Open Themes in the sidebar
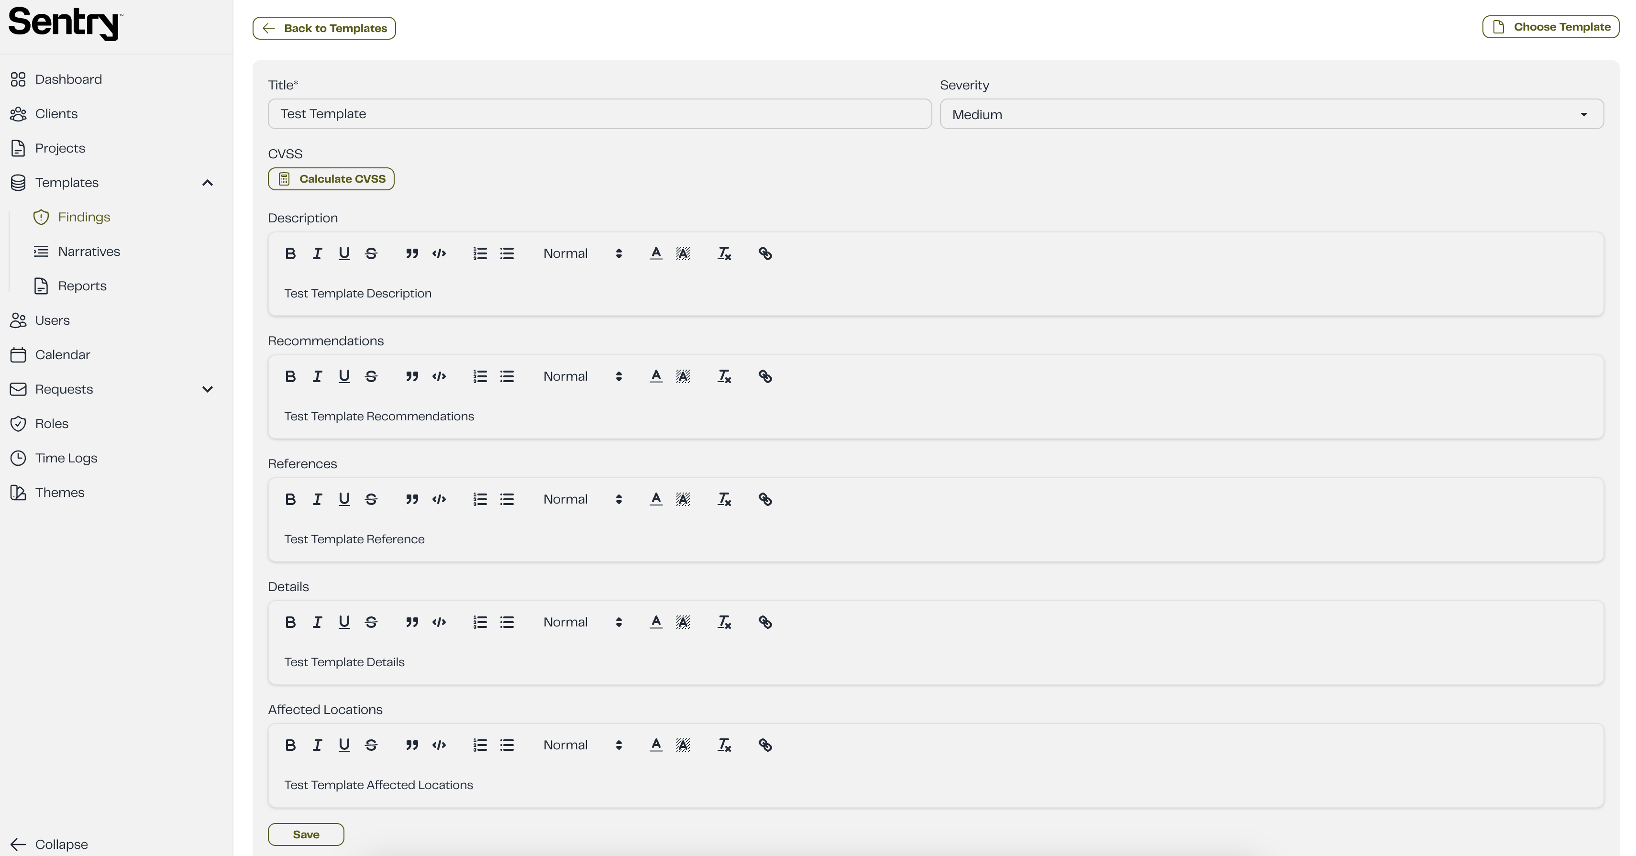The height and width of the screenshot is (856, 1636). point(60,493)
